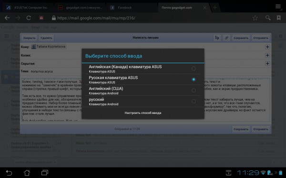Tap the Android home button
This screenshot has height=178, width=286.
pyautogui.click(x=27, y=173)
